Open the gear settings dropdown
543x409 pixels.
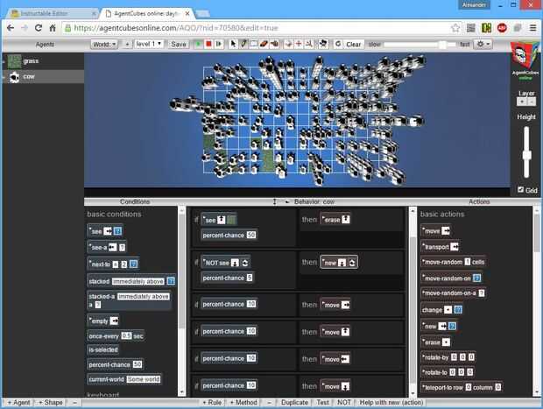(x=483, y=44)
